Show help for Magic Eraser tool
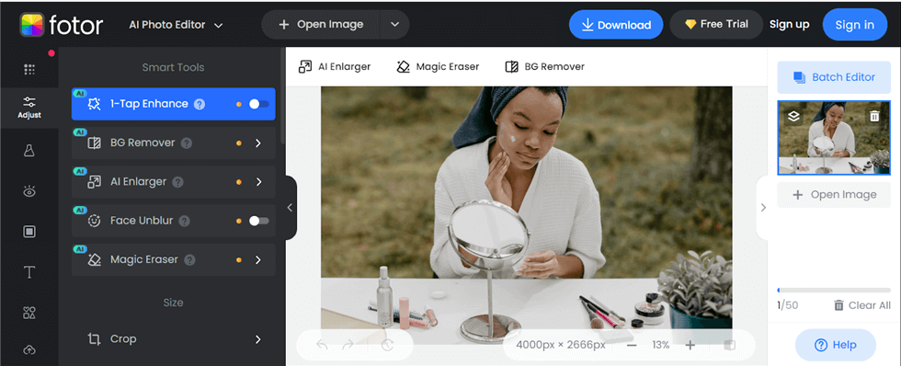This screenshot has width=901, height=366. [189, 259]
